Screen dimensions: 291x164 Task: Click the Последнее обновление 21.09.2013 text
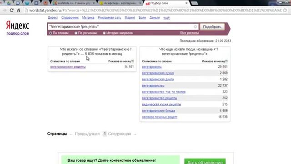tap(205, 41)
